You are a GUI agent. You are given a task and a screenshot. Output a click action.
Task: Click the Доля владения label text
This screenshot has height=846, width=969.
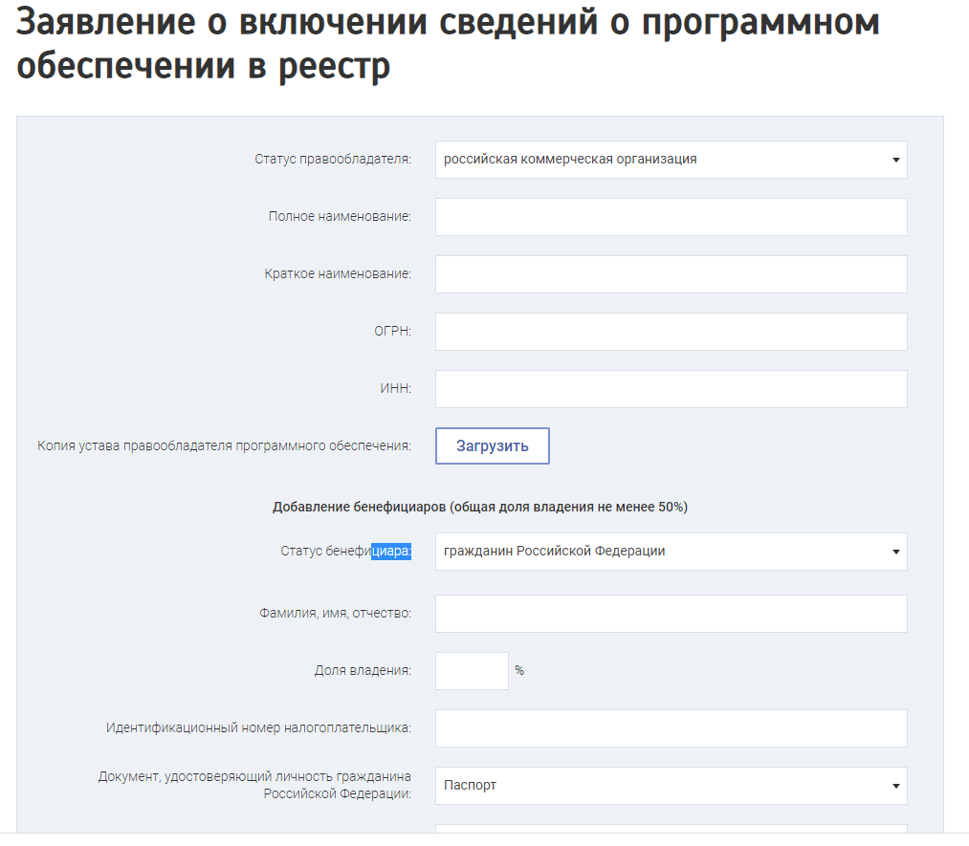point(363,671)
